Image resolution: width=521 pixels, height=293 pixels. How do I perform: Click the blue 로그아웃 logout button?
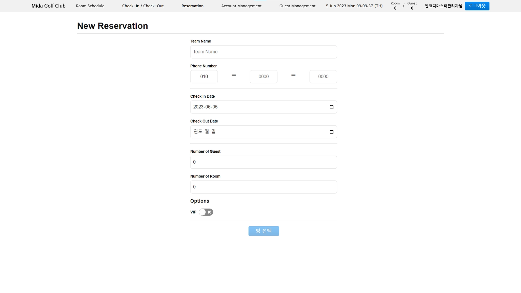[477, 6]
